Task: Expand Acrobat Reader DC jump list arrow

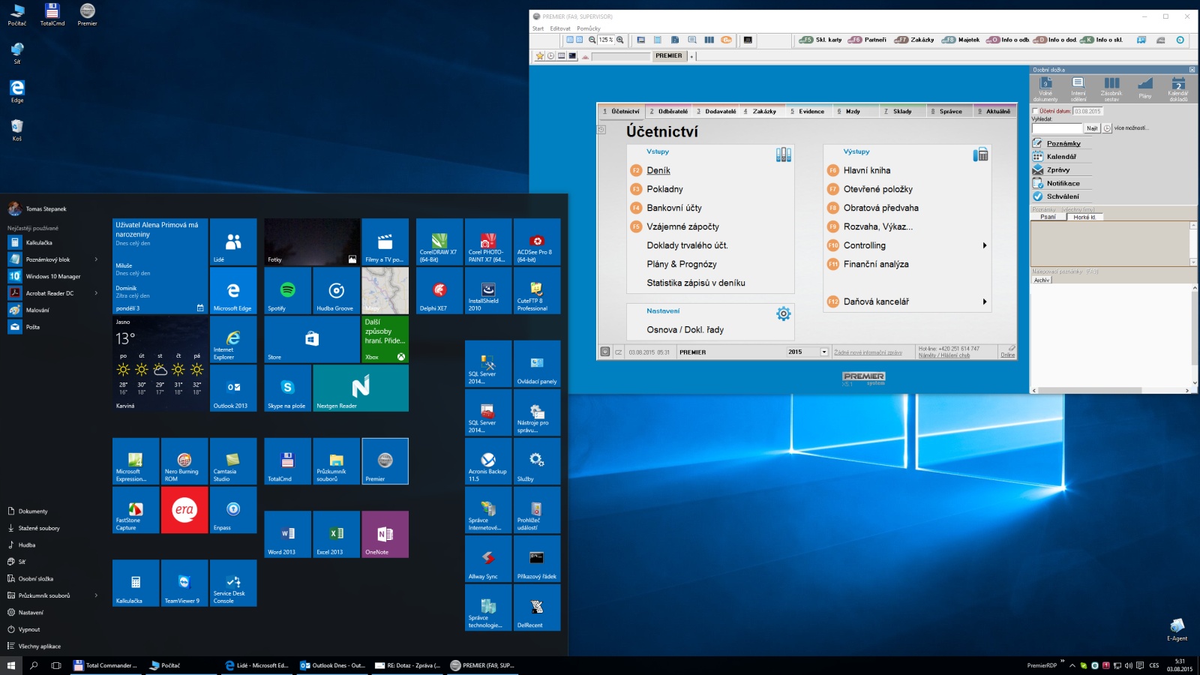Action: pyautogui.click(x=96, y=293)
